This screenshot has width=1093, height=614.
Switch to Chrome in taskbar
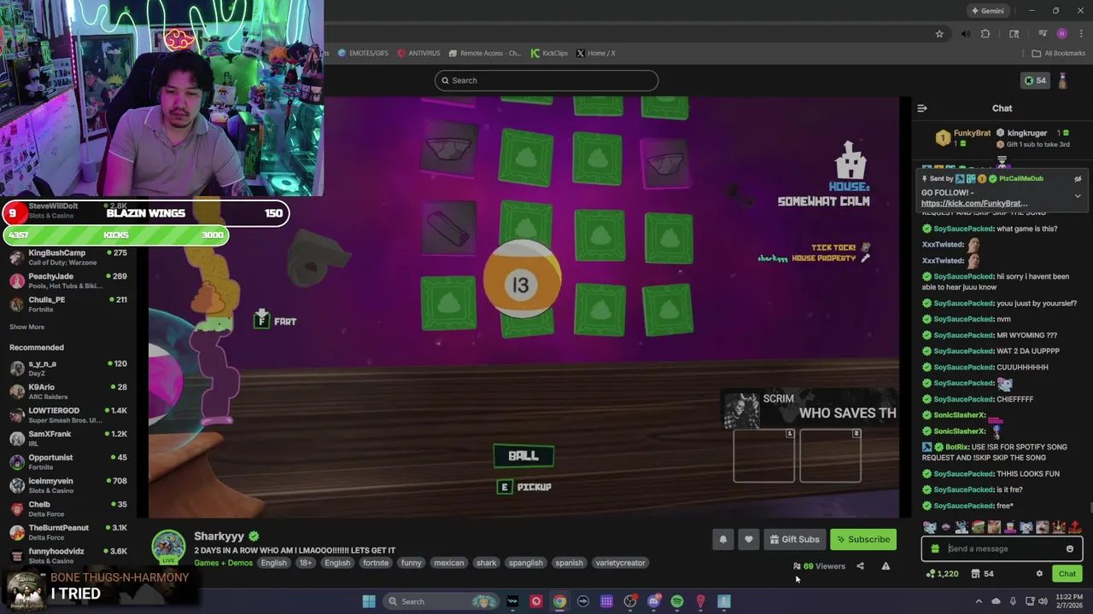(x=559, y=601)
